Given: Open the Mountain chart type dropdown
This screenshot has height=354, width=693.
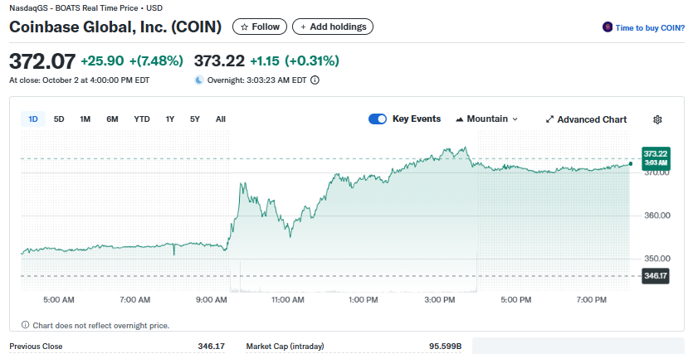Looking at the screenshot, I should tap(486, 119).
